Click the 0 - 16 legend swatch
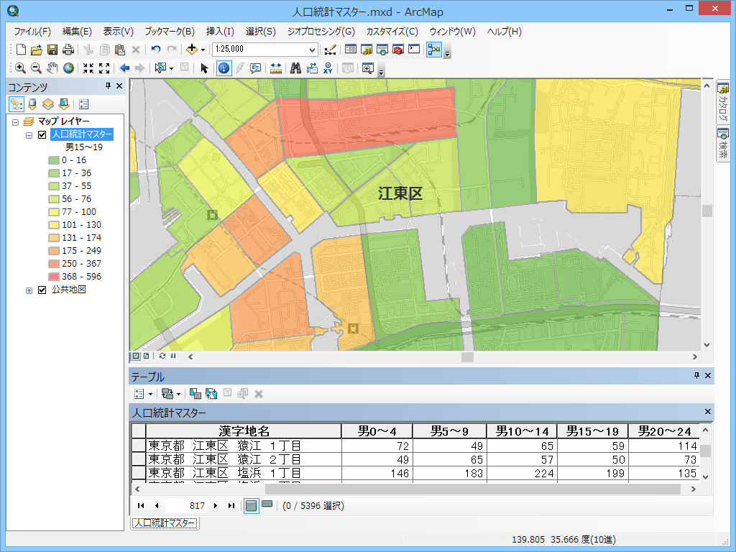 click(53, 160)
